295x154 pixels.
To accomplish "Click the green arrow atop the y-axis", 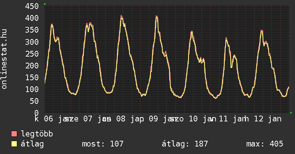I will coord(45,4).
